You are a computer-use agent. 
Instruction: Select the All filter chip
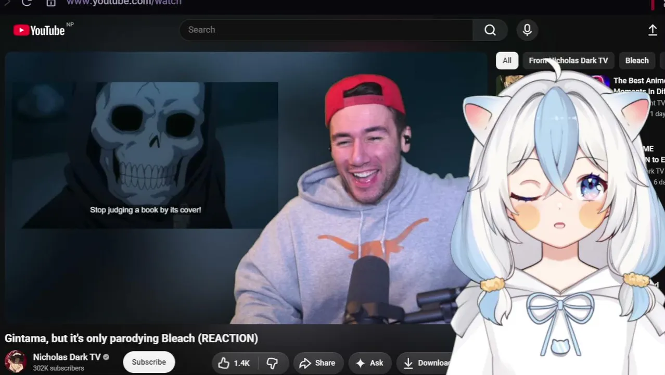507,60
